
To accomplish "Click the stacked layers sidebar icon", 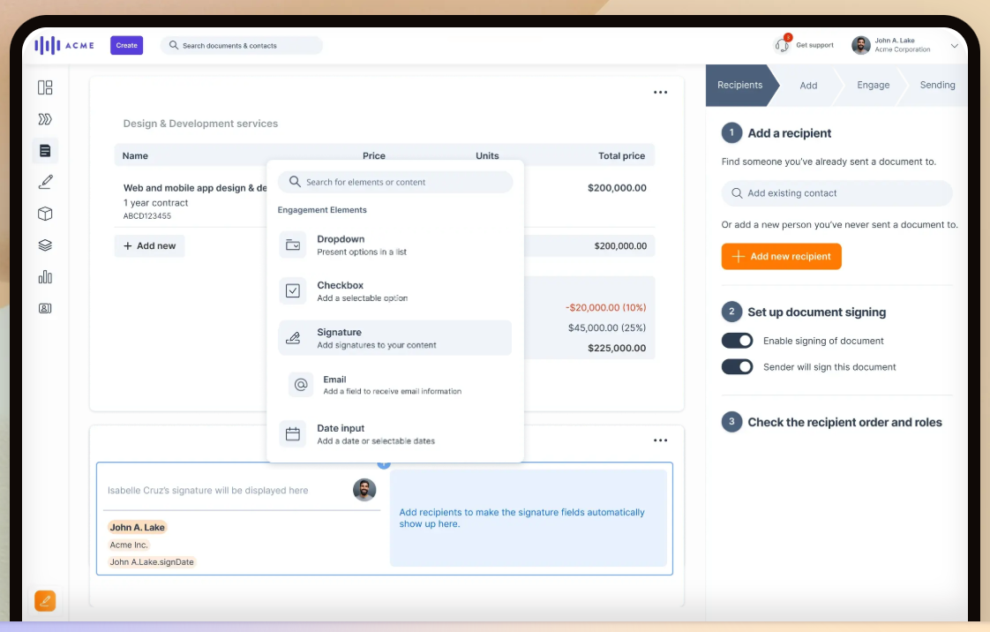I will [45, 245].
